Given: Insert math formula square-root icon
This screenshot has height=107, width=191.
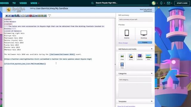Looking at the screenshot, I should [x=27, y=16].
